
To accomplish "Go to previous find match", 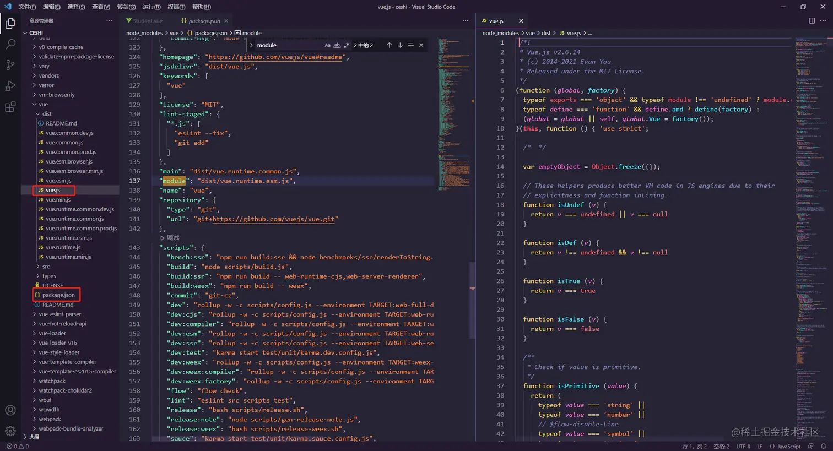I will (x=389, y=45).
